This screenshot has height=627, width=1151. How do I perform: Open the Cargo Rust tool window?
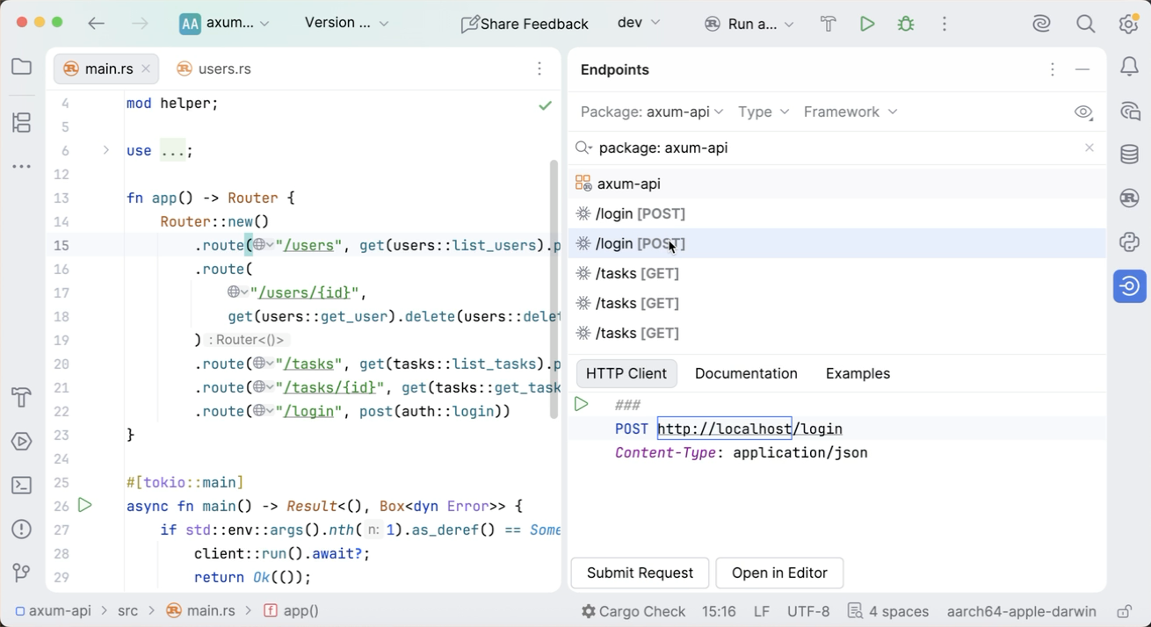1130,198
